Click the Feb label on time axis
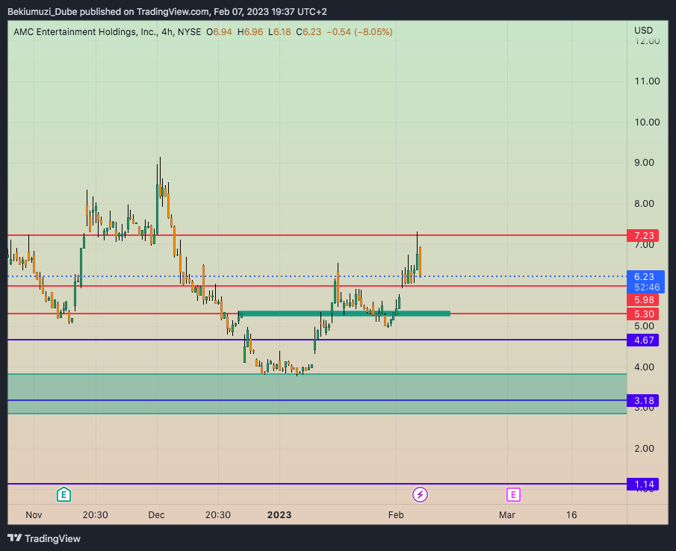The height and width of the screenshot is (551, 676). (396, 515)
